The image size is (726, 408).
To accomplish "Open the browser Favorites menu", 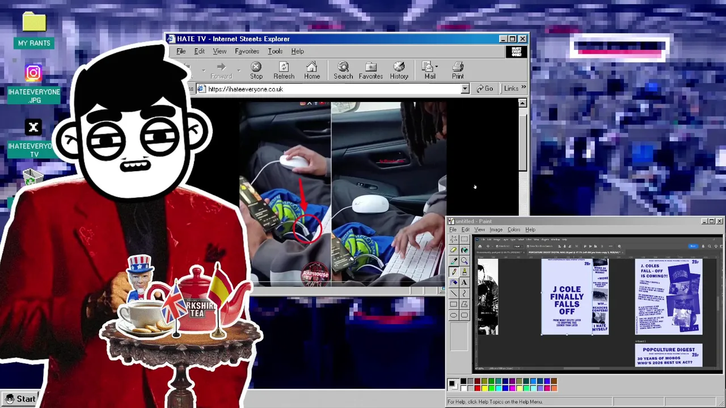I will (x=247, y=51).
